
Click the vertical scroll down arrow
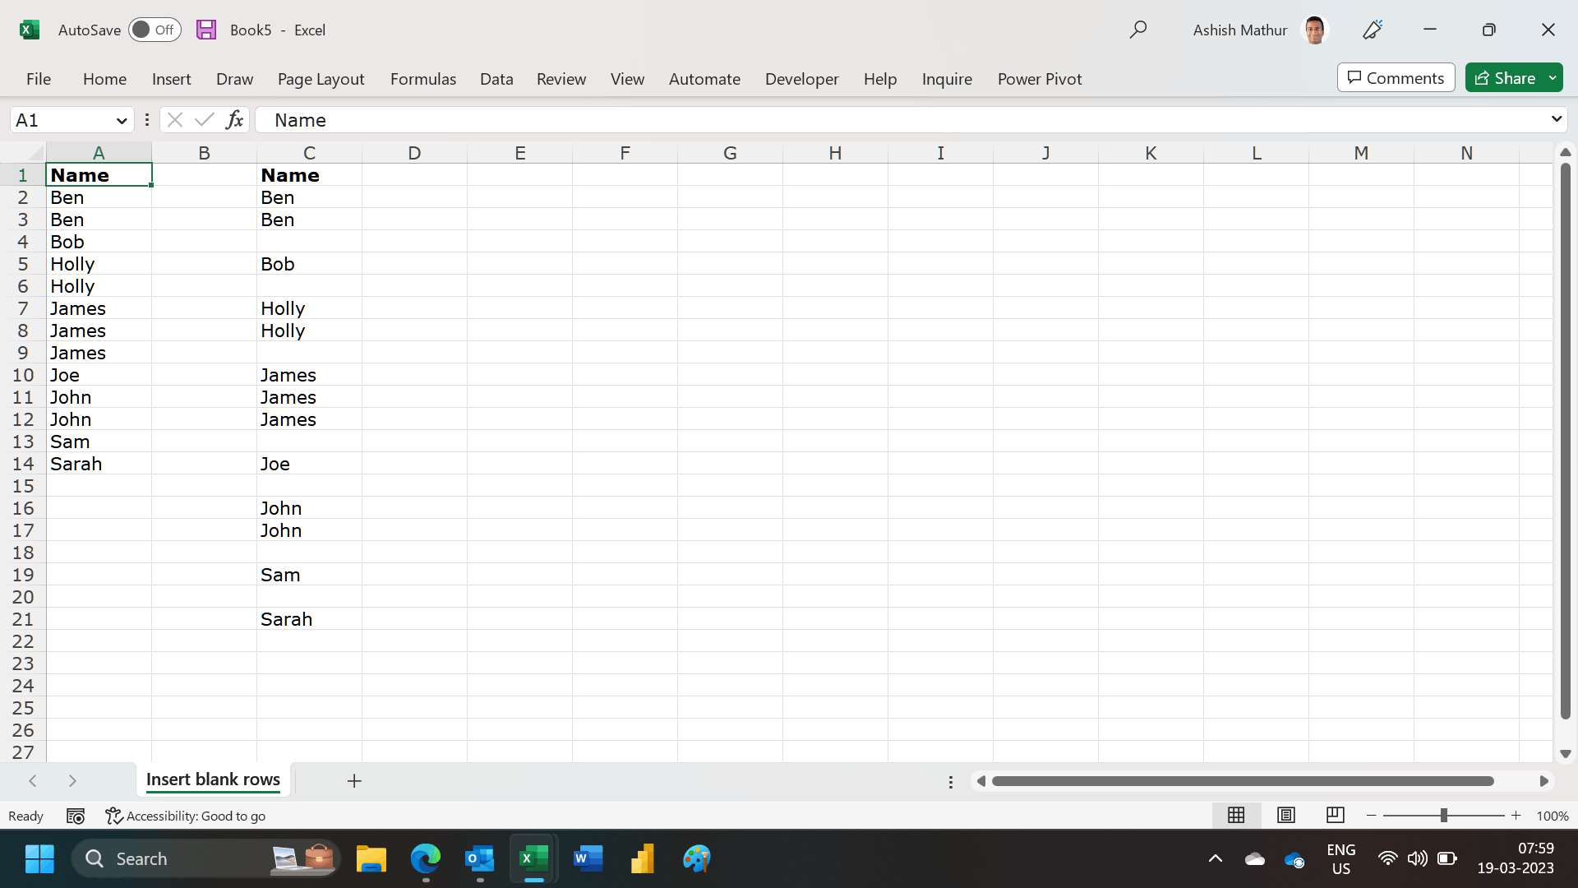click(x=1566, y=754)
